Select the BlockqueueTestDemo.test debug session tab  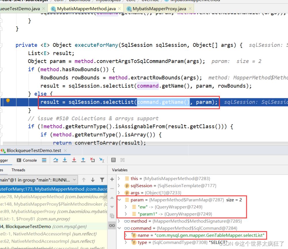(x=34, y=151)
